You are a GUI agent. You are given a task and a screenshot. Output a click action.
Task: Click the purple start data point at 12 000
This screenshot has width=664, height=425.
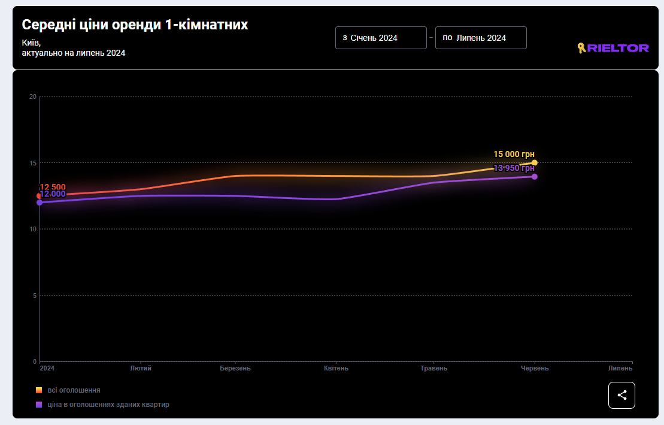coord(40,203)
